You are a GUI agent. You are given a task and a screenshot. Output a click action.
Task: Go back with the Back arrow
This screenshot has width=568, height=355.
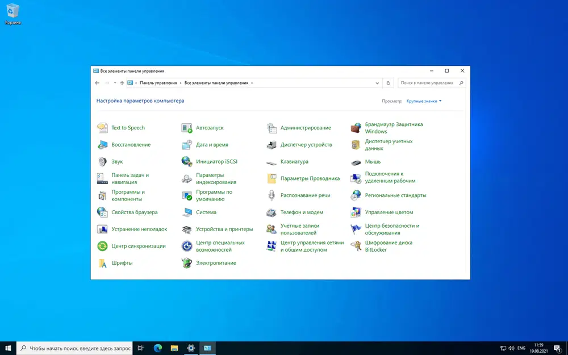click(x=97, y=83)
